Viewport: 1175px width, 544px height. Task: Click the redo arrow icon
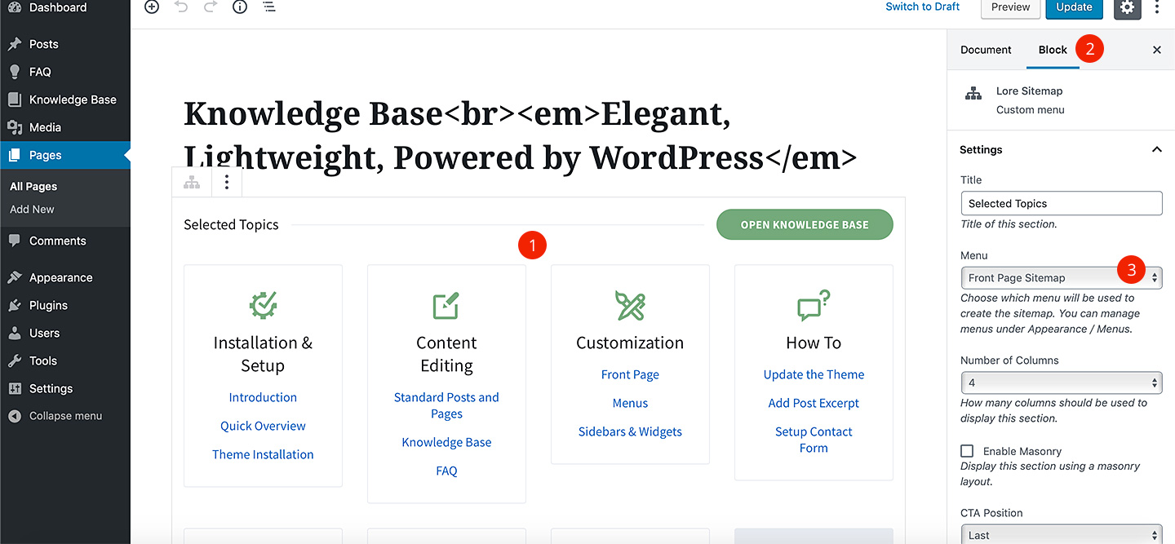(x=211, y=7)
